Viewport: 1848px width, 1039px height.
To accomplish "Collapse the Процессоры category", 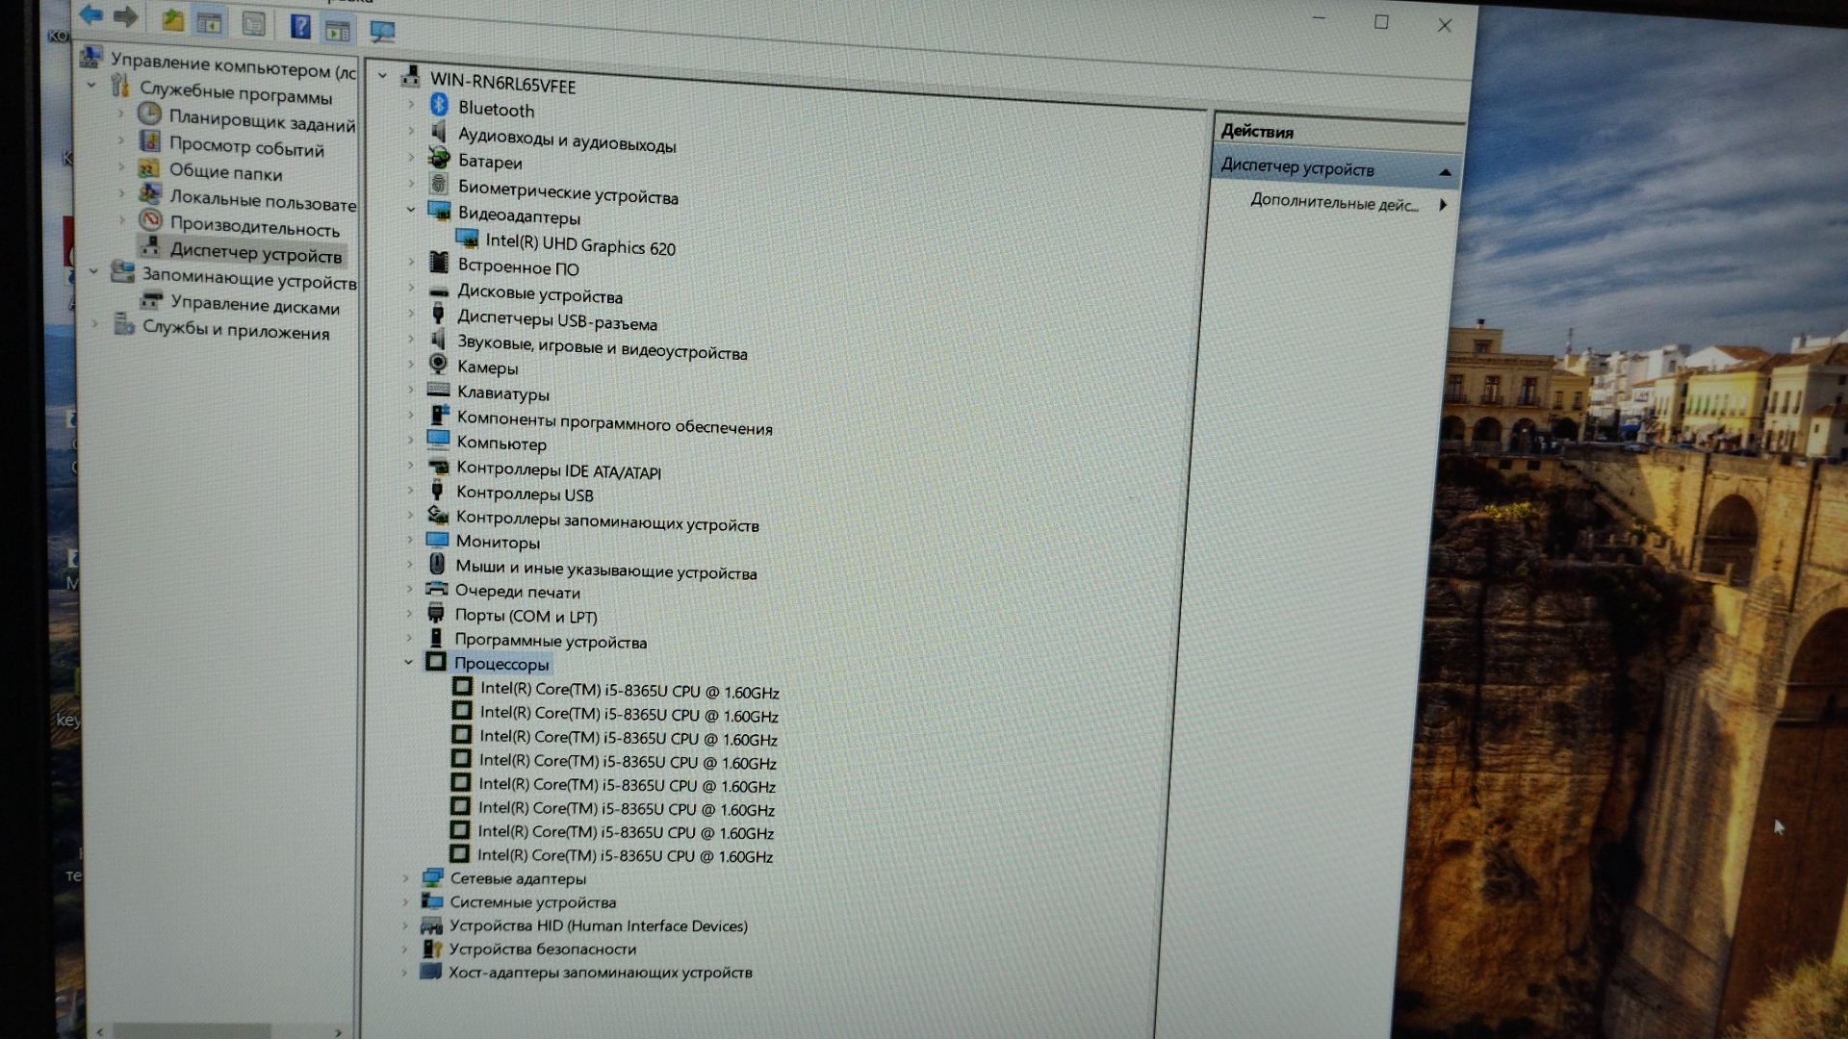I will click(x=408, y=662).
